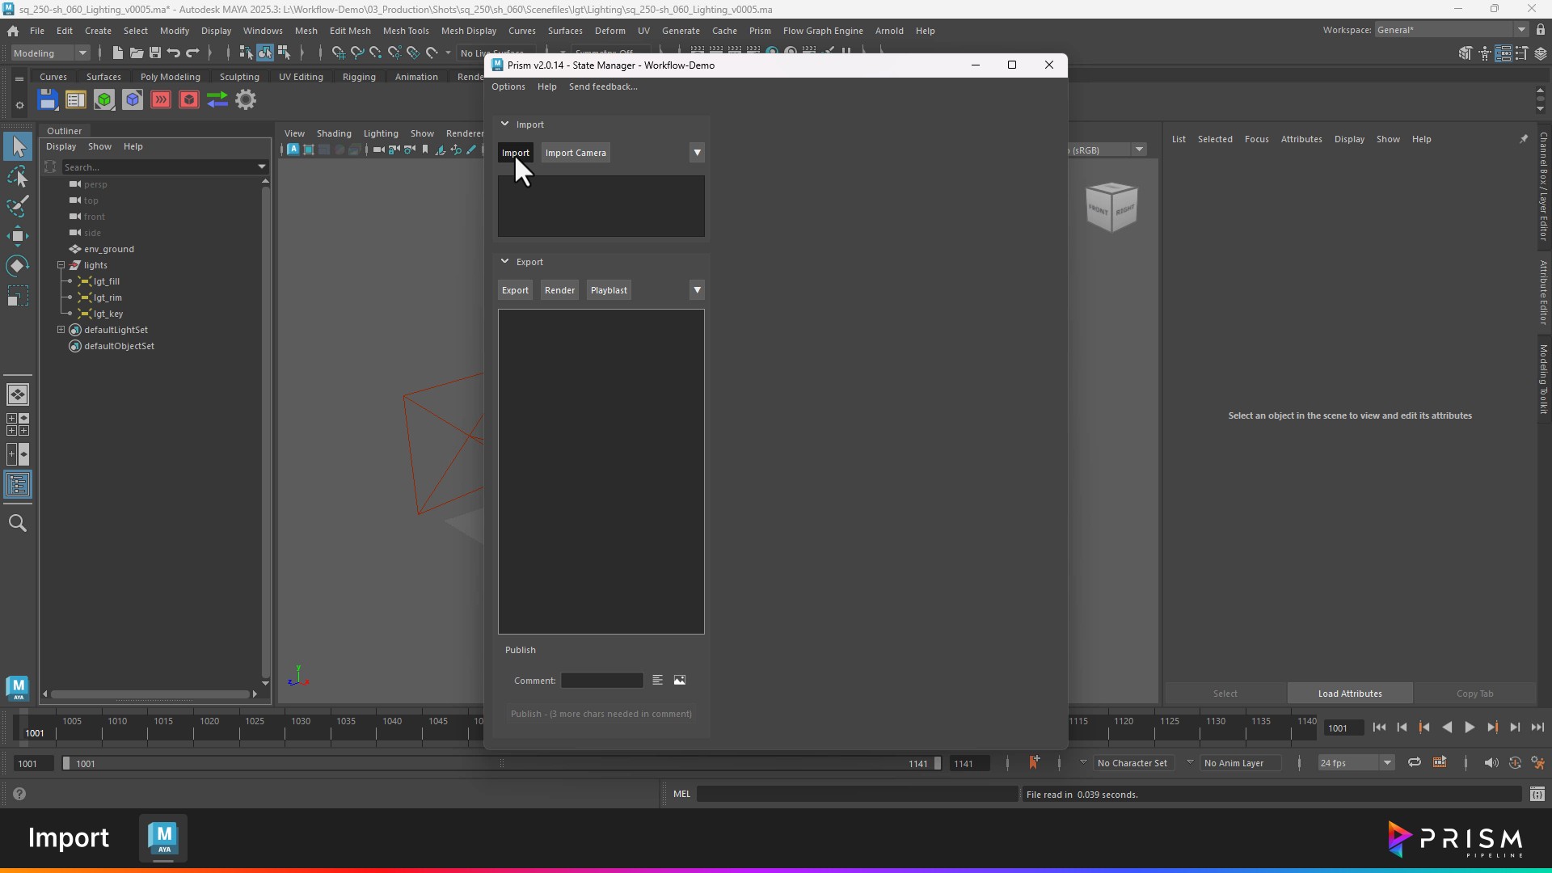Click the Open Scene folder icon
Image resolution: width=1552 pixels, height=873 pixels.
137,53
